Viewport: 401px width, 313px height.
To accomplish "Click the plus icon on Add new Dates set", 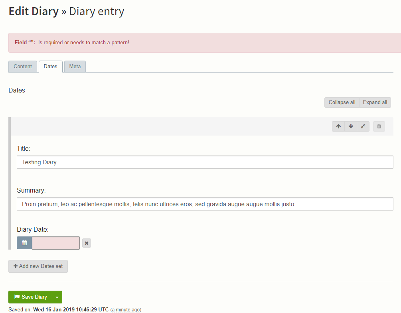I will pyautogui.click(x=15, y=266).
